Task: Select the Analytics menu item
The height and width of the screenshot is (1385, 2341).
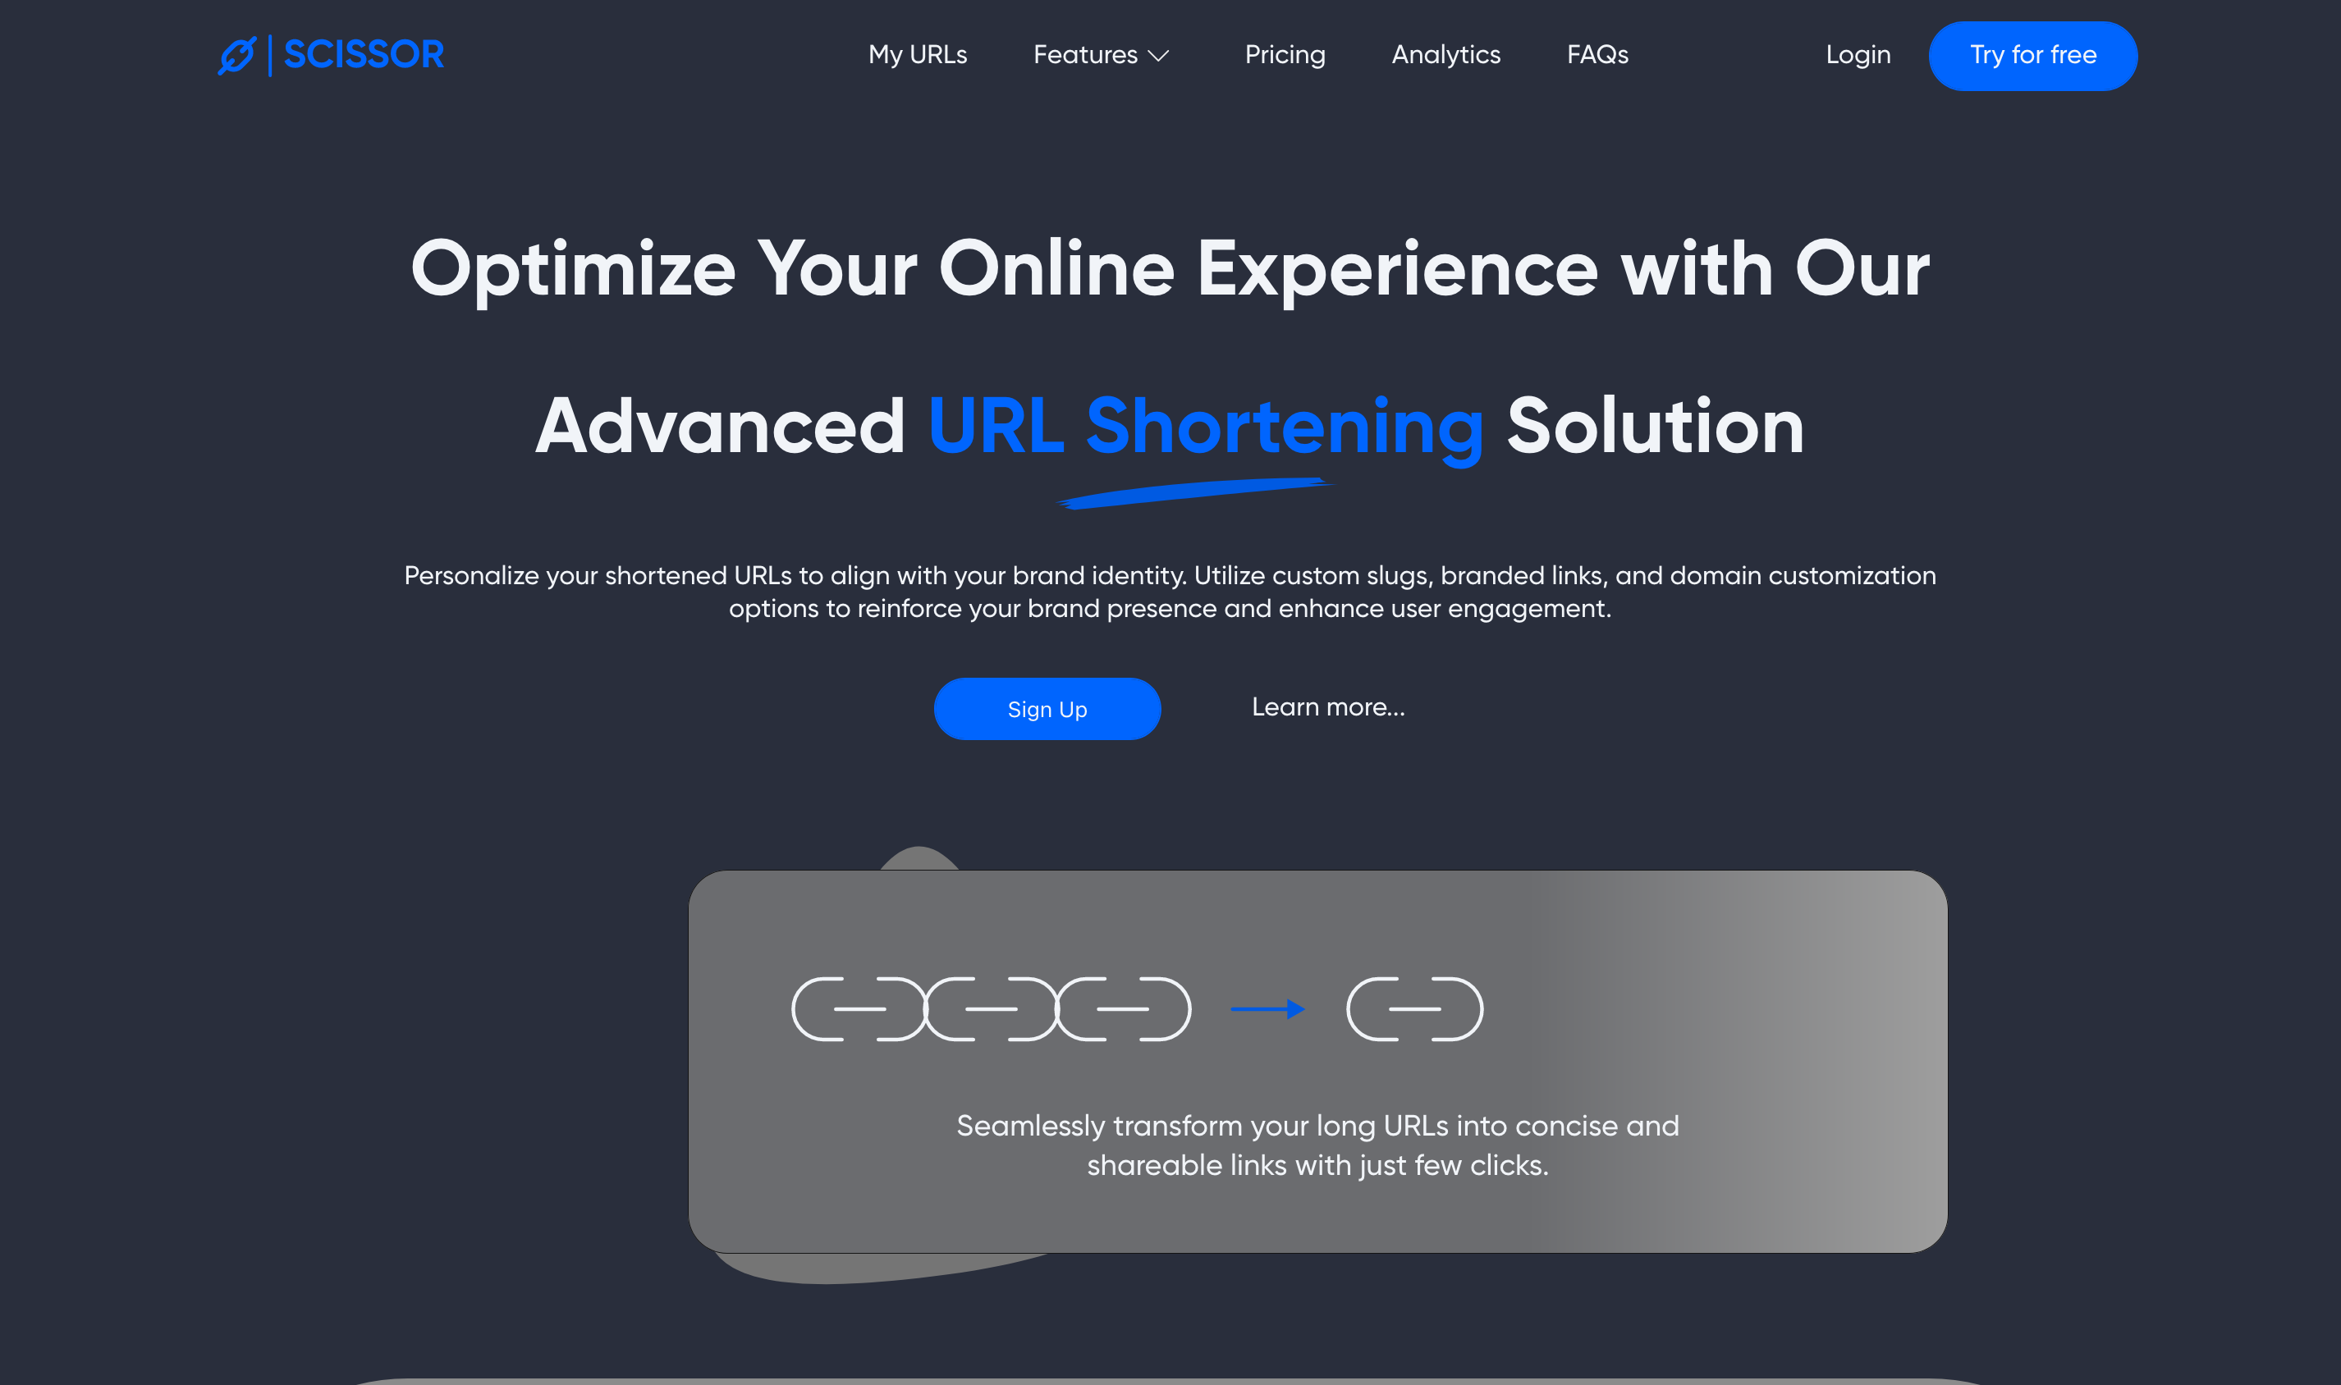Action: point(1445,54)
